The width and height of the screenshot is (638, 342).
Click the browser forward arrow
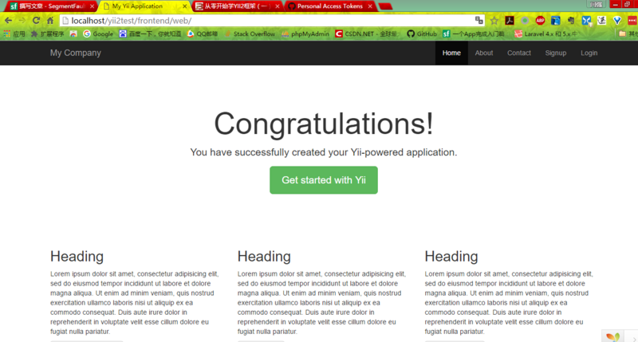(x=22, y=21)
